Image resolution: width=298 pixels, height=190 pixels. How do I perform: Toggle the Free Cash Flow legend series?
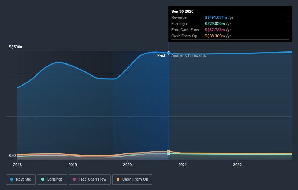click(x=90, y=179)
